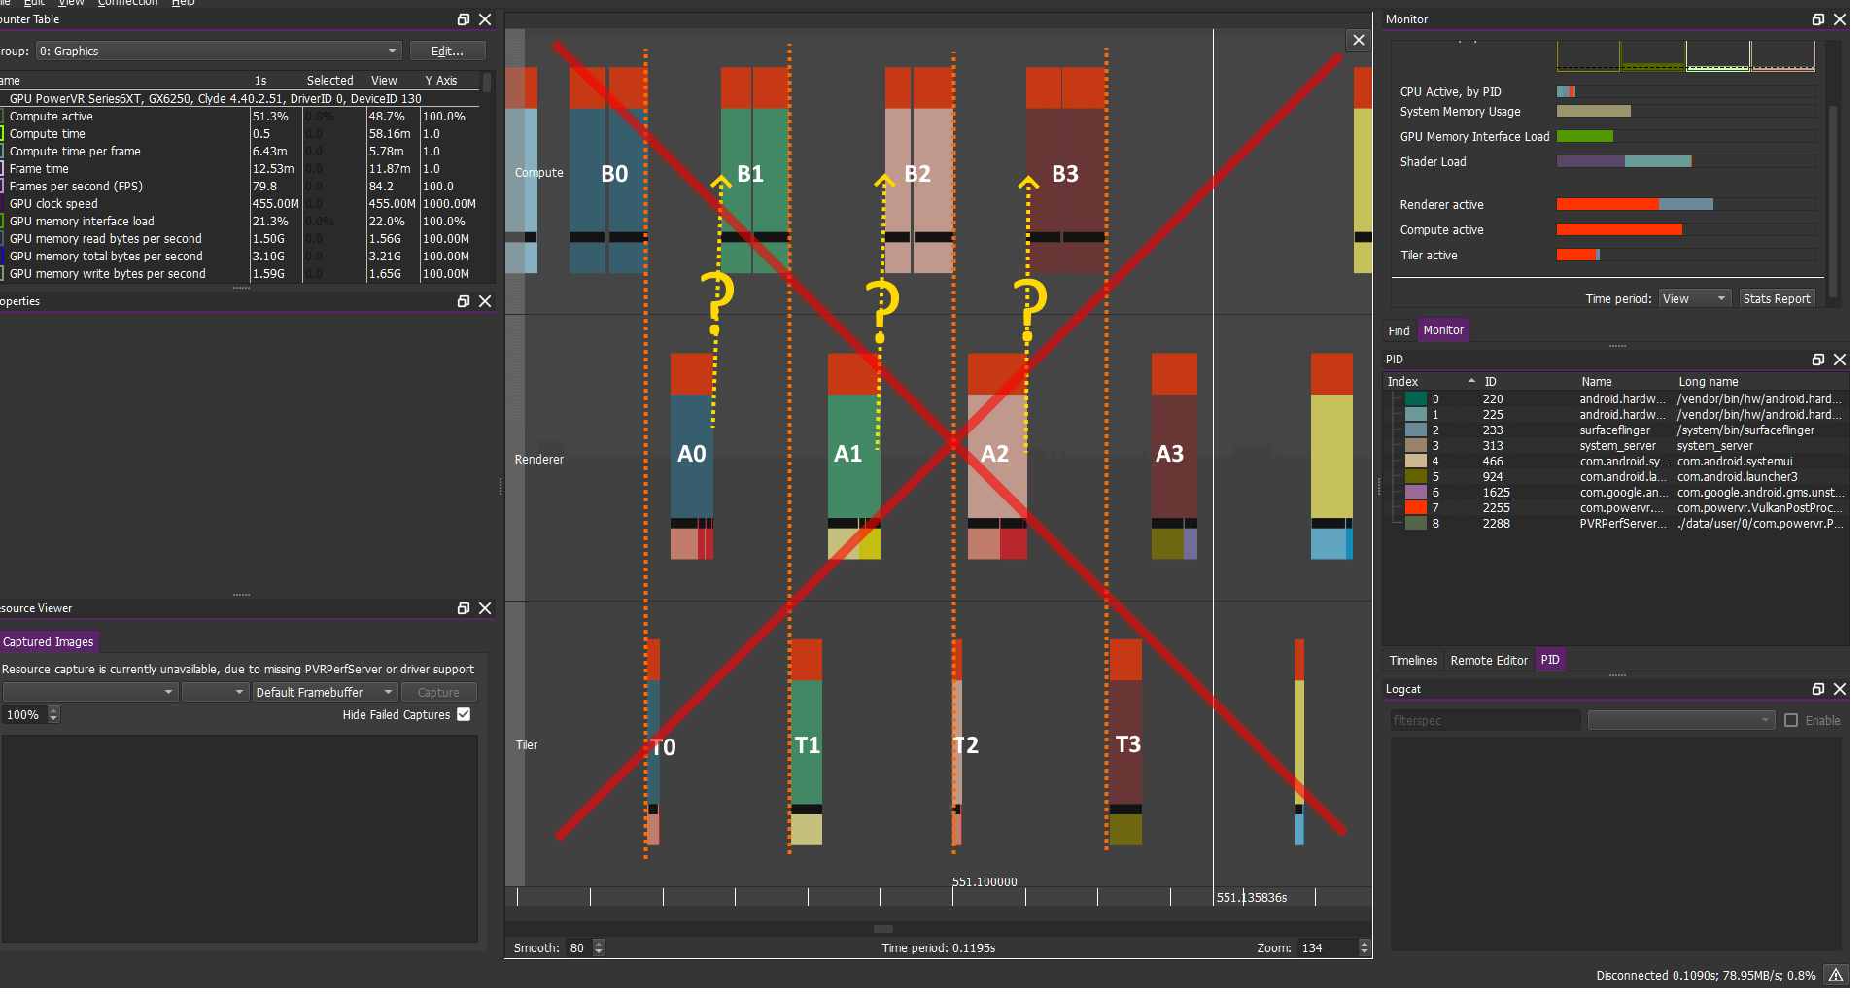Select GPU memory interface load row
Image resolution: width=1866 pixels, height=998 pixels.
pos(240,222)
